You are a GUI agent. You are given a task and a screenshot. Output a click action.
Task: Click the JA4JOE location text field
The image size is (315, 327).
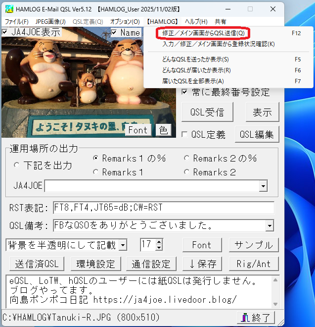coord(152,186)
